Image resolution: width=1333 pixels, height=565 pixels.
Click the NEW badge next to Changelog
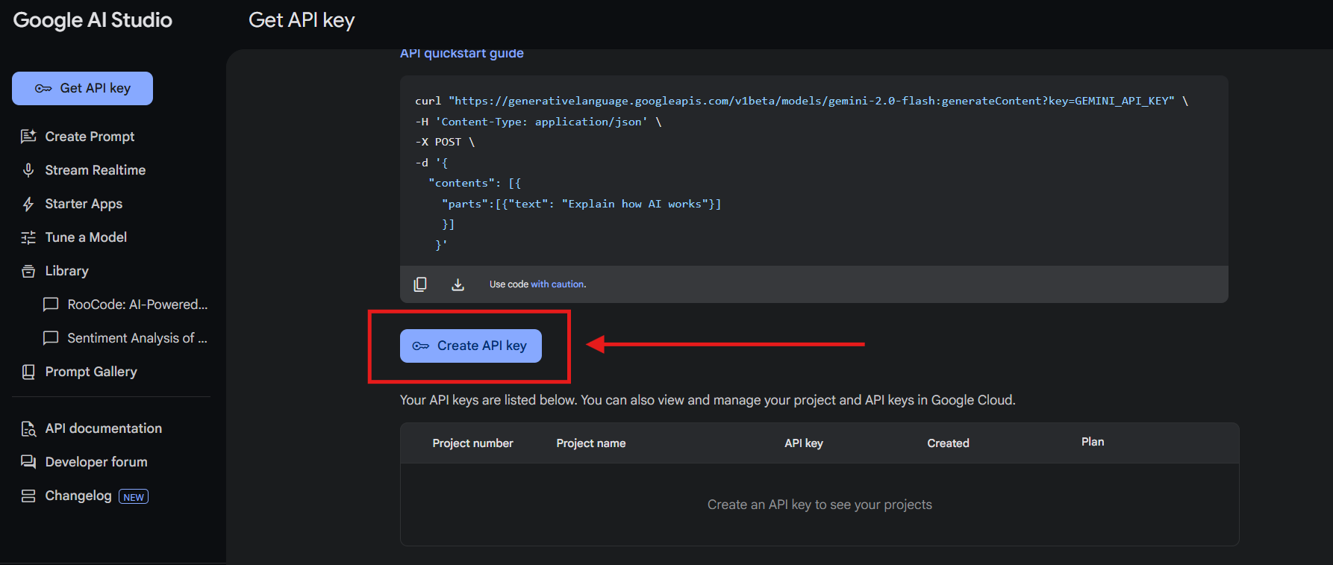134,497
